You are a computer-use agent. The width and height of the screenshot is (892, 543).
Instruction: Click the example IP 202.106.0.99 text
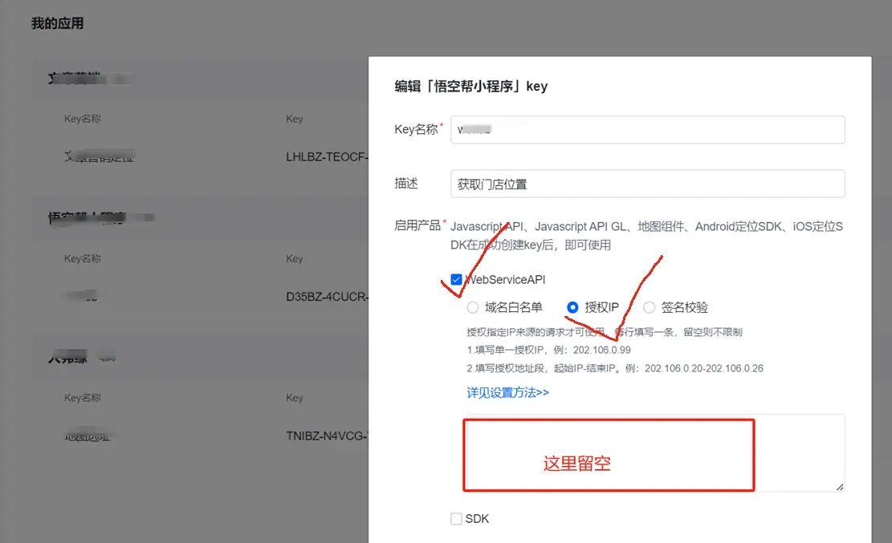[601, 351]
